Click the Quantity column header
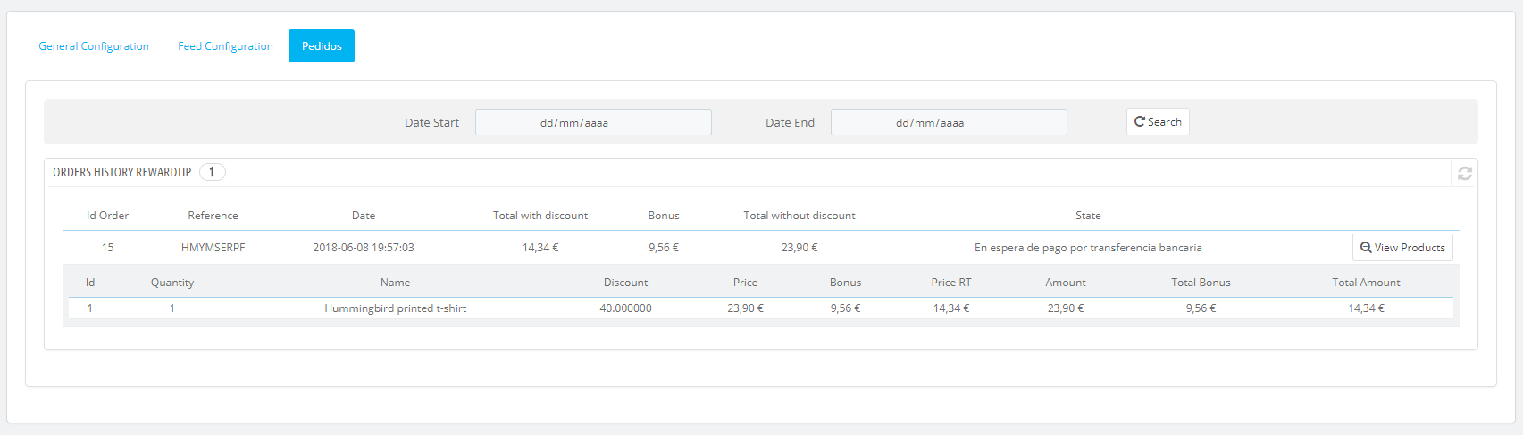This screenshot has height=435, width=1523. click(172, 283)
